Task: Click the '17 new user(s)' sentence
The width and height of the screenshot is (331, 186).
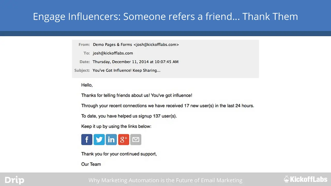Action: click(x=168, y=106)
